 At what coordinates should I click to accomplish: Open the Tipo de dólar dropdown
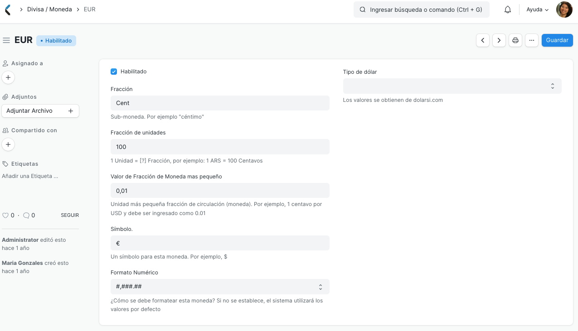pyautogui.click(x=452, y=86)
